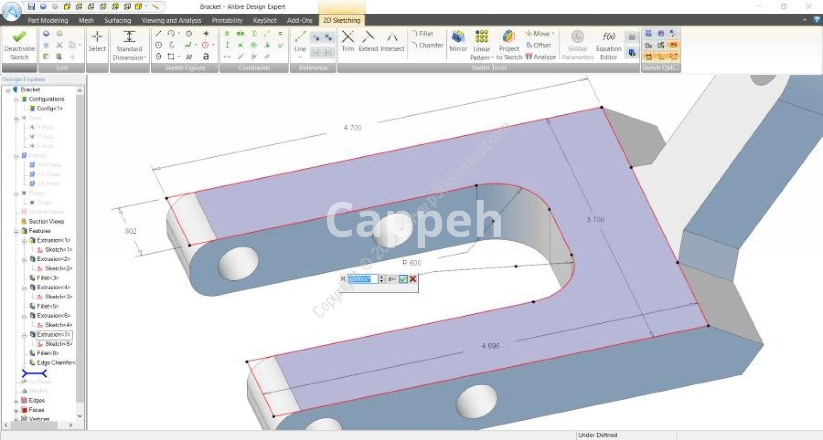
Task: Click the Deactivate Sketch checkmark
Action: [19, 37]
